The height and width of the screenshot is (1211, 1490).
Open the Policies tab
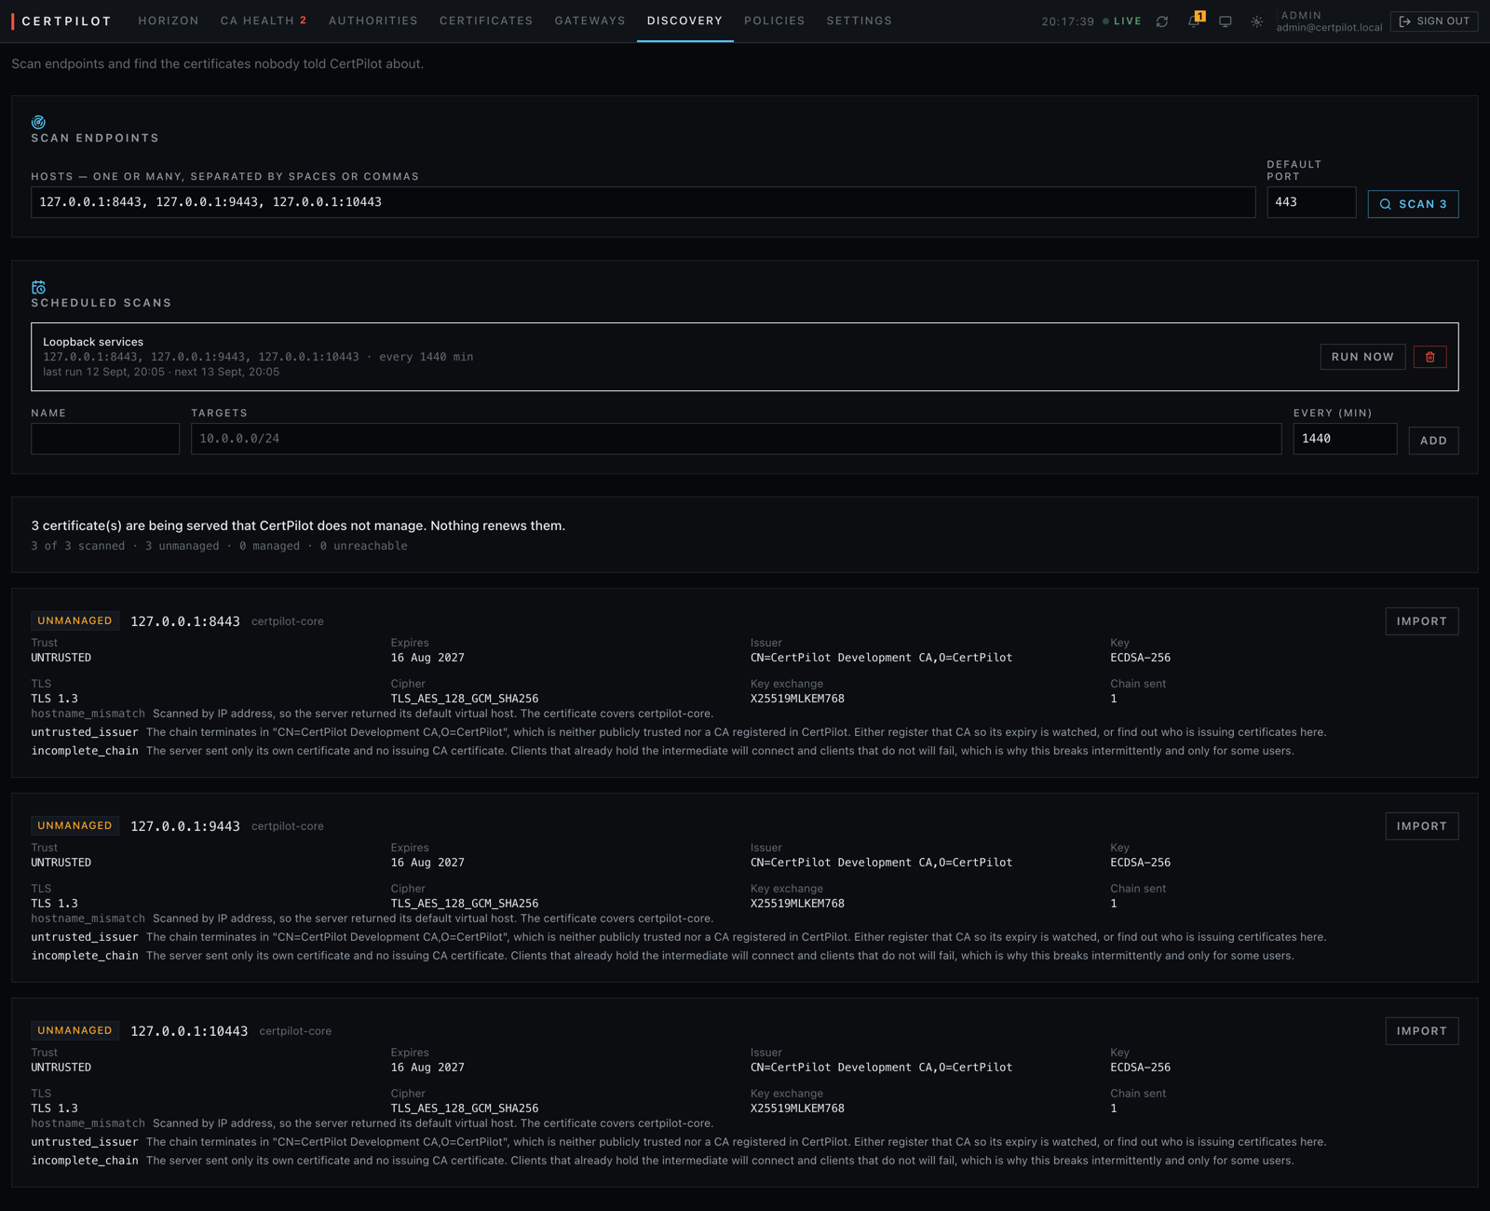(x=775, y=20)
